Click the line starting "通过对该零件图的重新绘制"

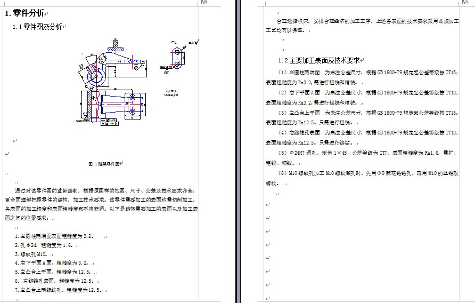pos(105,191)
